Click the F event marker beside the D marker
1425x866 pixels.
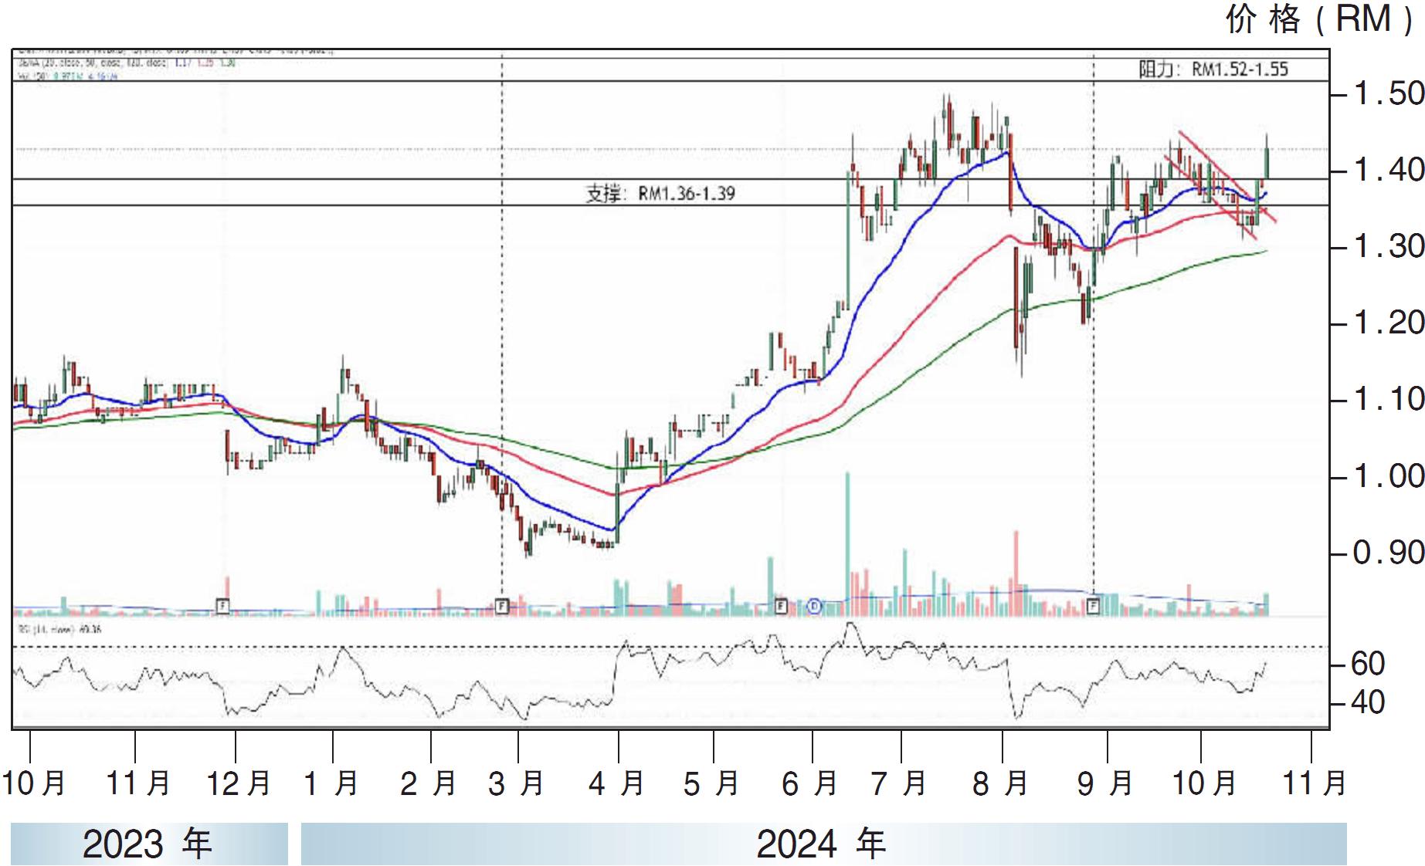click(781, 606)
